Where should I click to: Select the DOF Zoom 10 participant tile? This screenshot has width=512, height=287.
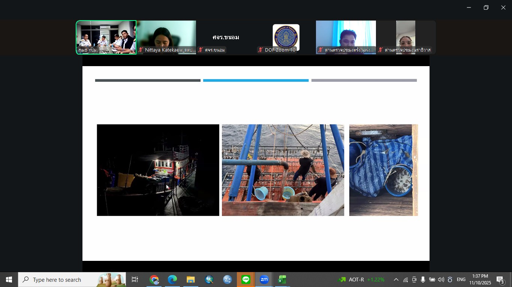(x=286, y=37)
